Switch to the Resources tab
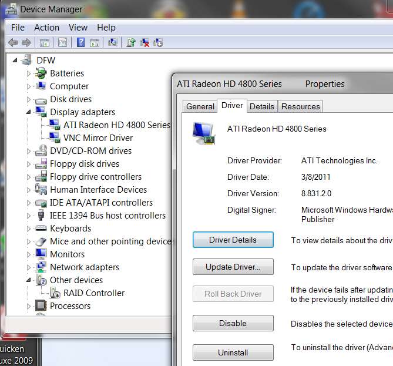Viewport: 393px width, 366px height. pos(300,106)
